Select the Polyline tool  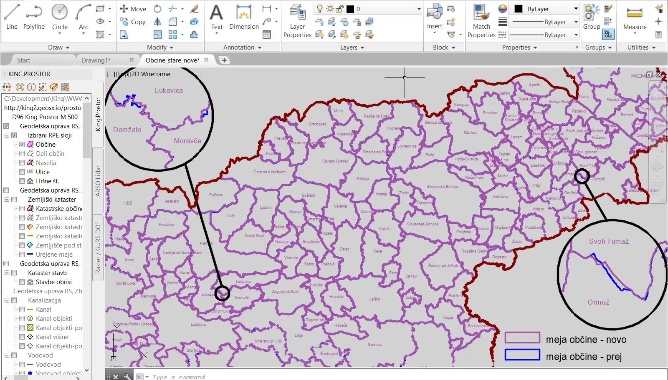coord(34,17)
